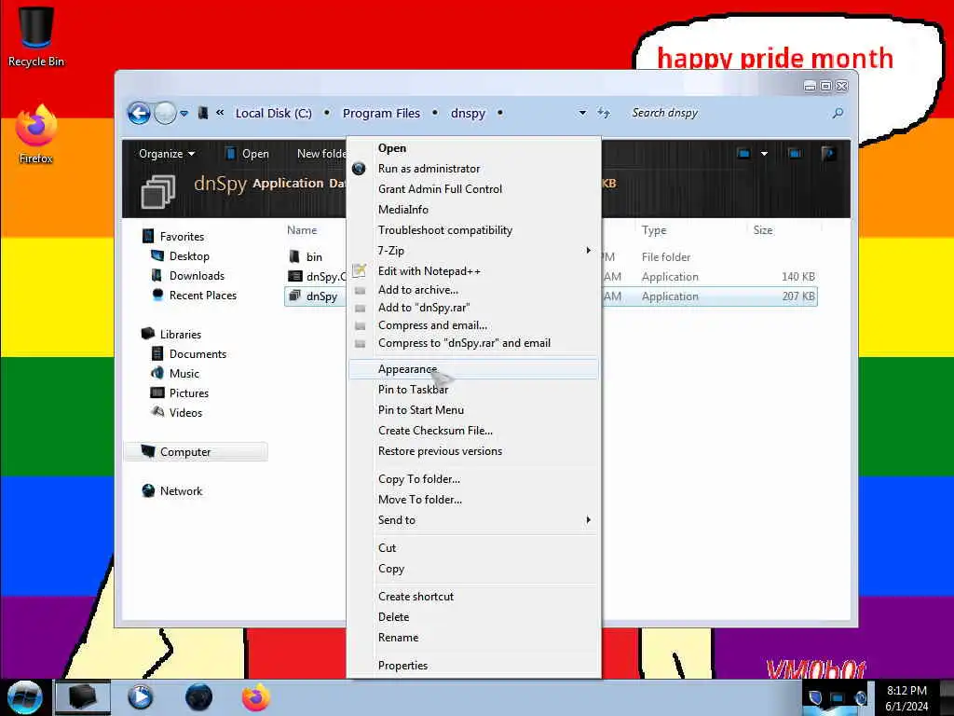
Task: Click the Explorer folder taskbar button
Action: coord(83,697)
